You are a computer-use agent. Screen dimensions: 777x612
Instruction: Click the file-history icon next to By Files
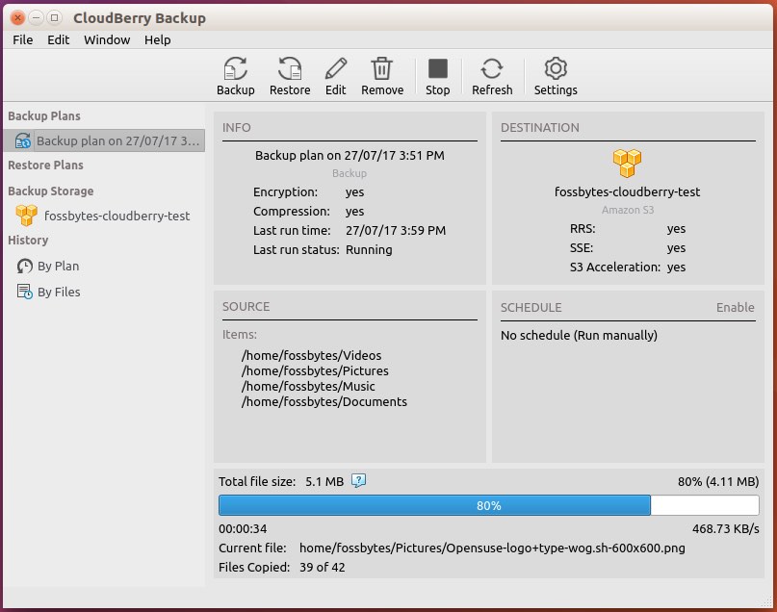[24, 292]
